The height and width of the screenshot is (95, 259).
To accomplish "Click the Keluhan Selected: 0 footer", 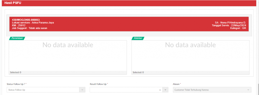I will (x=190, y=72).
